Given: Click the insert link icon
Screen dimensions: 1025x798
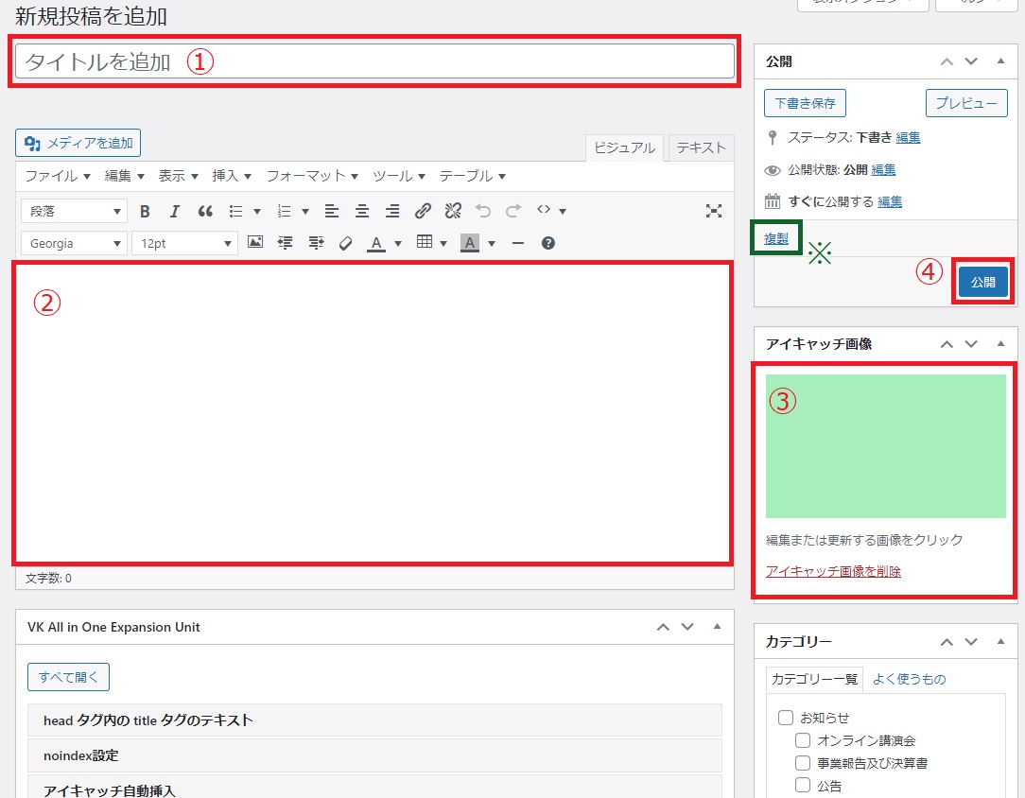Looking at the screenshot, I should point(423,211).
